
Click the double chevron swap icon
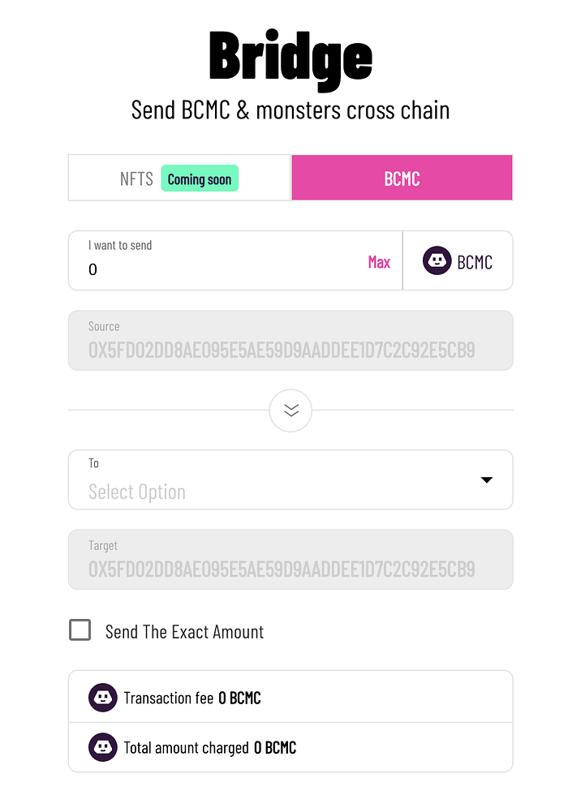coord(290,411)
